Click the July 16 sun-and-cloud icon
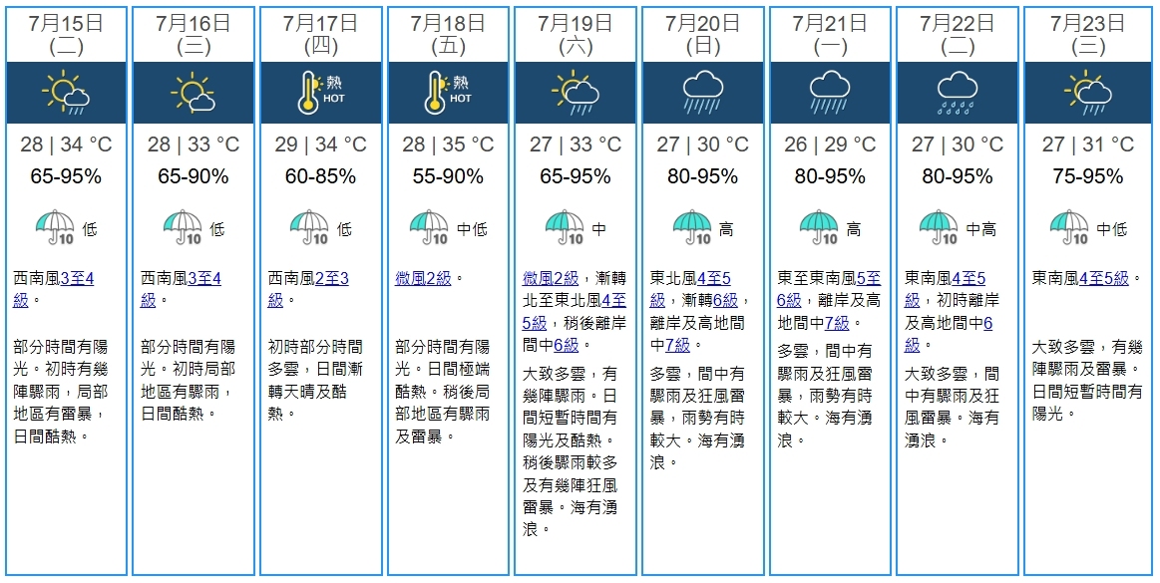 tap(193, 93)
